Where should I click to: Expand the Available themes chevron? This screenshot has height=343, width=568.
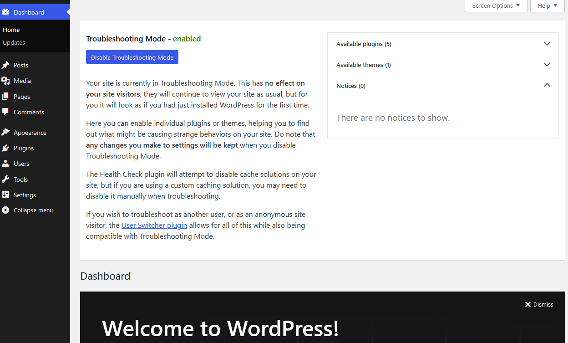pos(547,65)
